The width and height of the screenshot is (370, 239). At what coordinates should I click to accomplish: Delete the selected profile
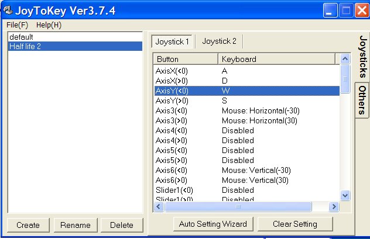(122, 225)
